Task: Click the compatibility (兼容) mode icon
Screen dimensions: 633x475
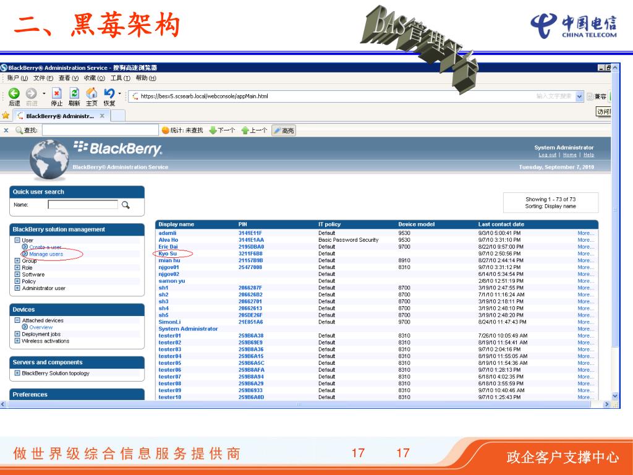Action: point(590,96)
